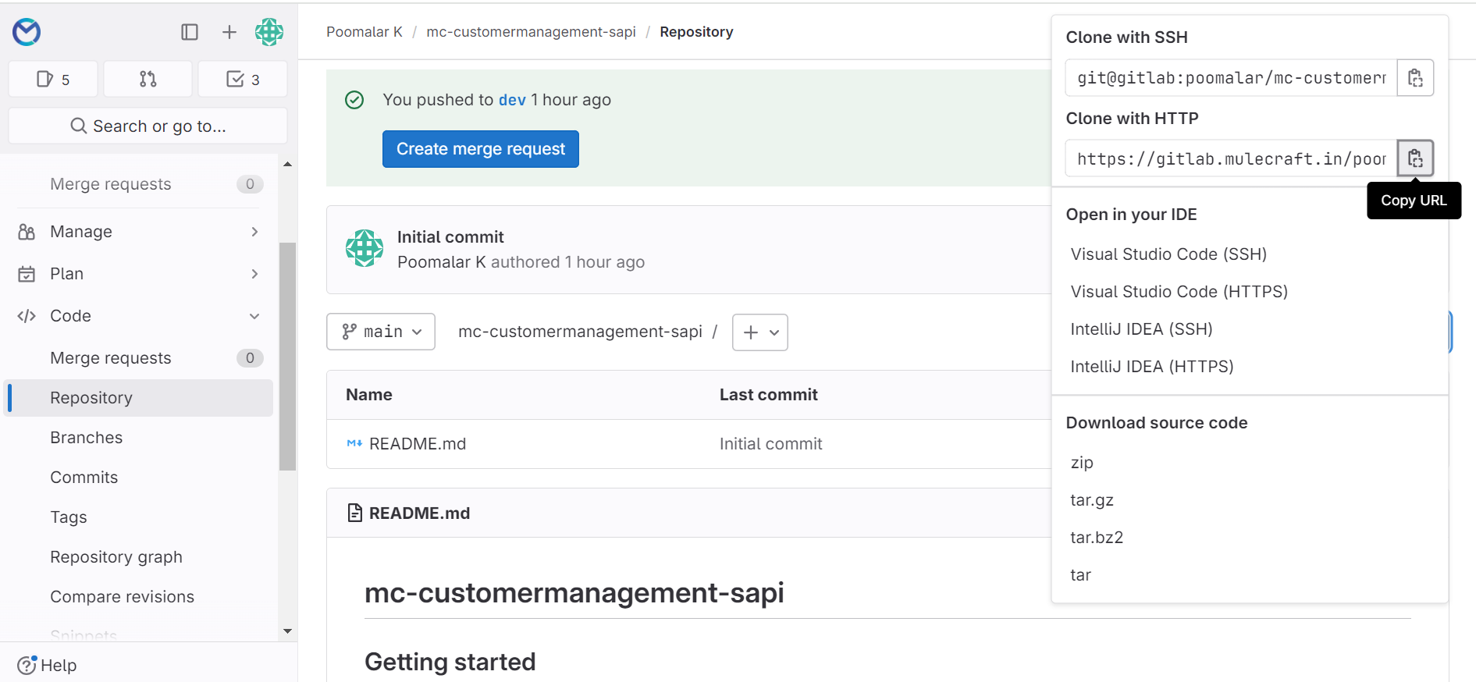Toggle the sidebar collapse icon
Viewport: 1476px width, 682px height.
[190, 32]
